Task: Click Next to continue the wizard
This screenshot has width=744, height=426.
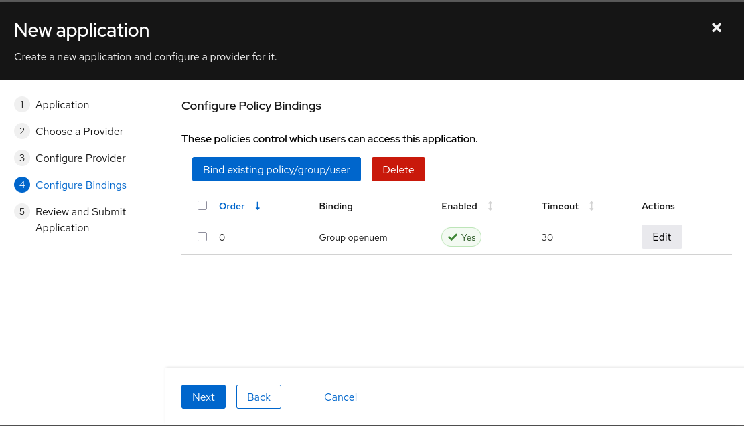Action: pos(204,397)
